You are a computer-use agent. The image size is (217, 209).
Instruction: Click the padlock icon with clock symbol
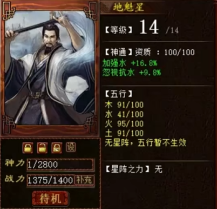(x=57, y=148)
